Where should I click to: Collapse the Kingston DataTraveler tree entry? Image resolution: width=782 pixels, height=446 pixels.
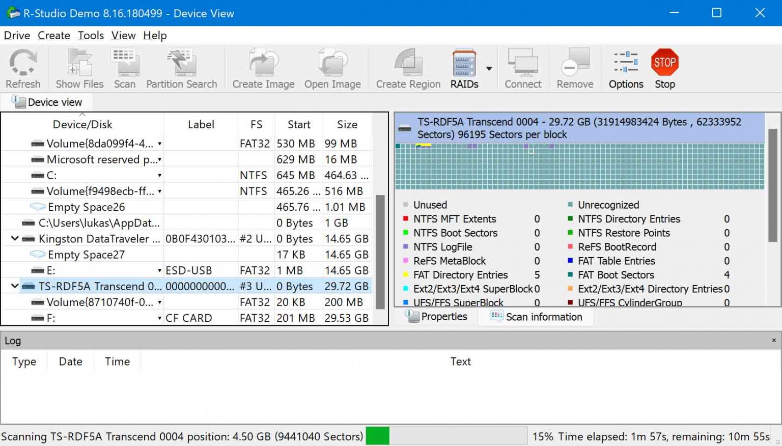point(14,238)
